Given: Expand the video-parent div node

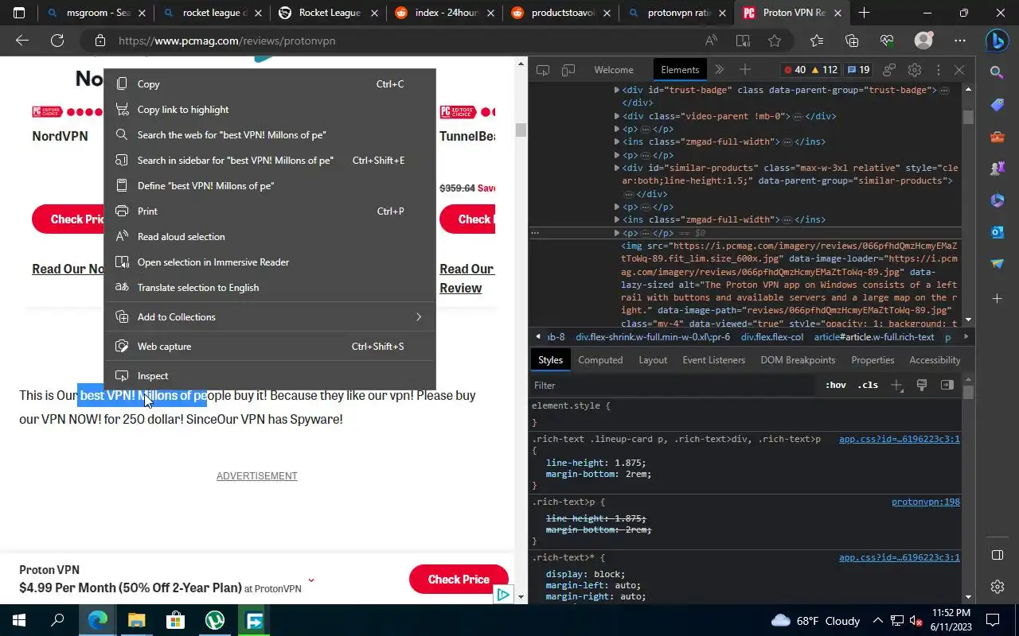Looking at the screenshot, I should [x=617, y=116].
